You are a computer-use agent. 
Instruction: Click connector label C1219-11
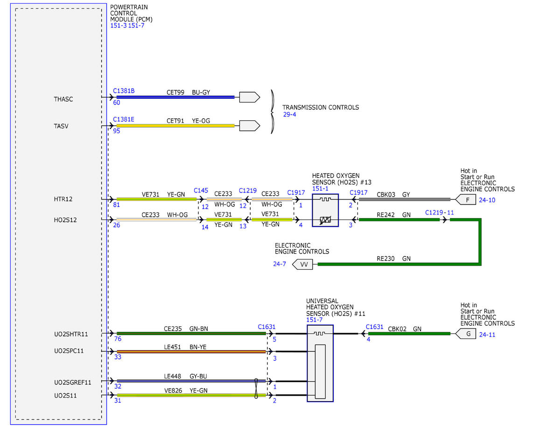[x=439, y=213]
